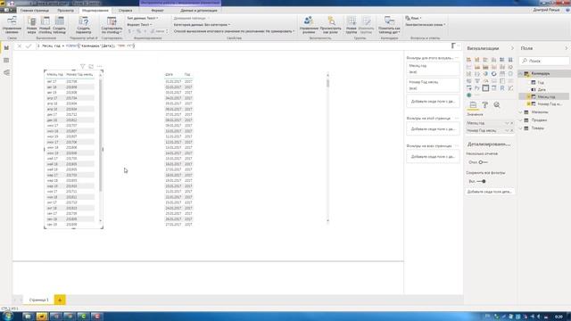Open the Format paint-roller pane
This screenshot has width=571, height=321.
(x=485, y=105)
